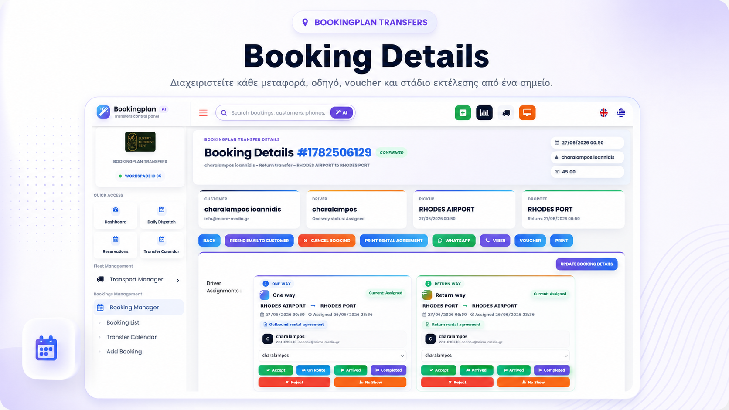Click the Return way vehicle icon
This screenshot has height=410, width=729.
[427, 295]
